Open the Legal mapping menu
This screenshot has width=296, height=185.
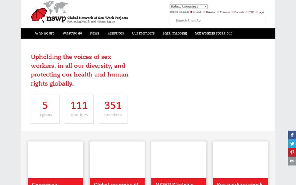click(175, 33)
